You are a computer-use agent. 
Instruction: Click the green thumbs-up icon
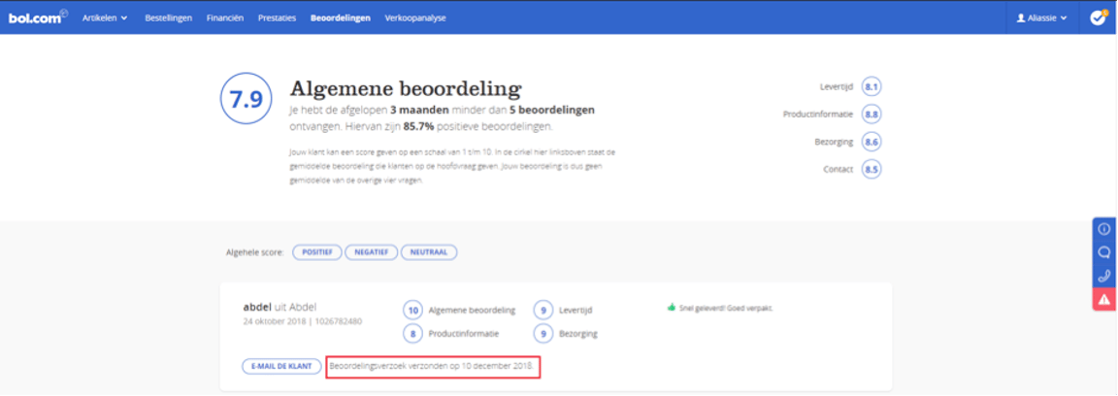pos(671,308)
